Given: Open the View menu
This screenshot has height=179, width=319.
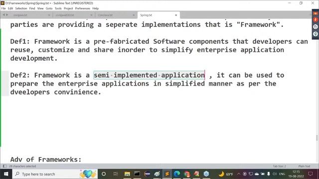Looking at the screenshot, I should coord(40,8).
